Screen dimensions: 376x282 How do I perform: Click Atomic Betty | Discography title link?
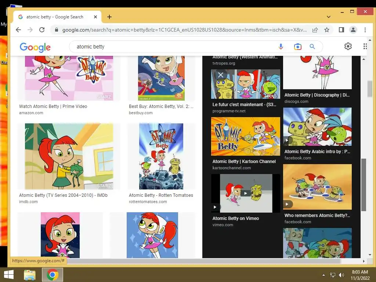pyautogui.click(x=317, y=95)
